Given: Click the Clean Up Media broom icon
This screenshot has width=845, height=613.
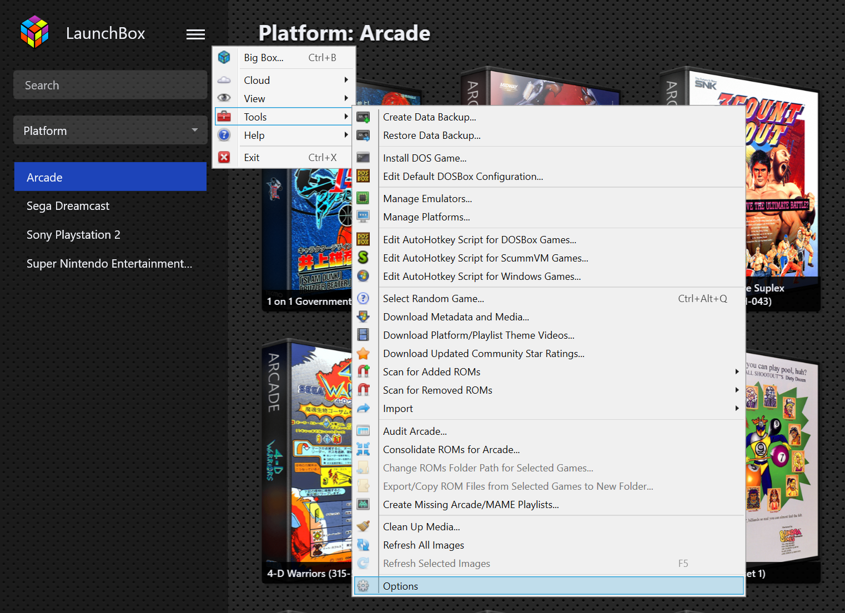Looking at the screenshot, I should click(x=363, y=526).
